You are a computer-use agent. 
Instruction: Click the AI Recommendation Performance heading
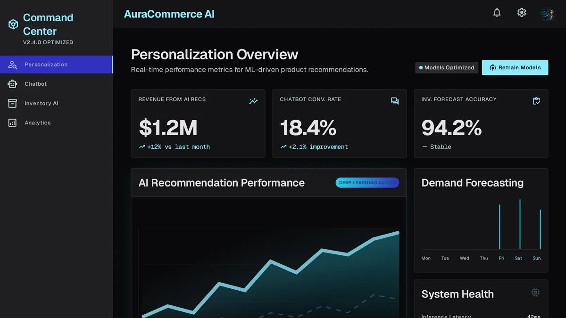222,183
